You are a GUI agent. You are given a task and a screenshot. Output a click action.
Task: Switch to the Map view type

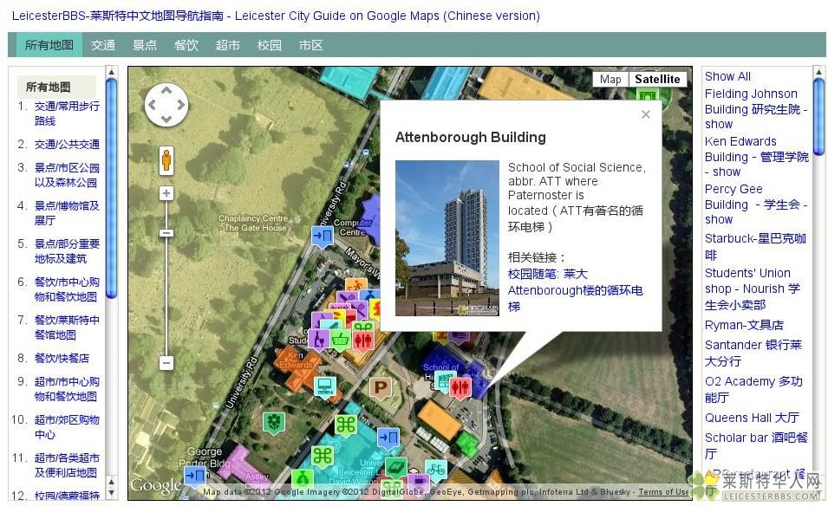(x=610, y=79)
